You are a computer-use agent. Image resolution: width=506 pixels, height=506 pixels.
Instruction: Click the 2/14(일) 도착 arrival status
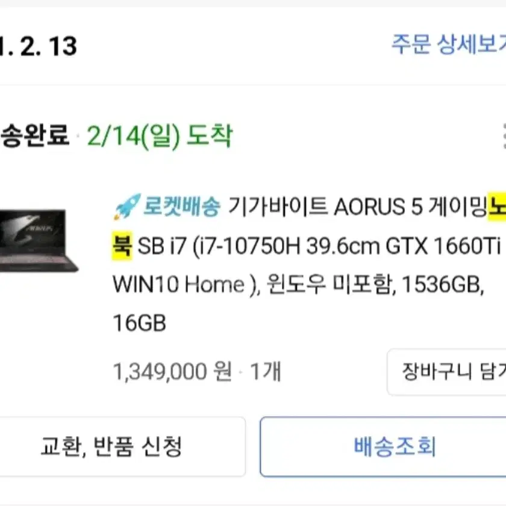[x=160, y=136]
